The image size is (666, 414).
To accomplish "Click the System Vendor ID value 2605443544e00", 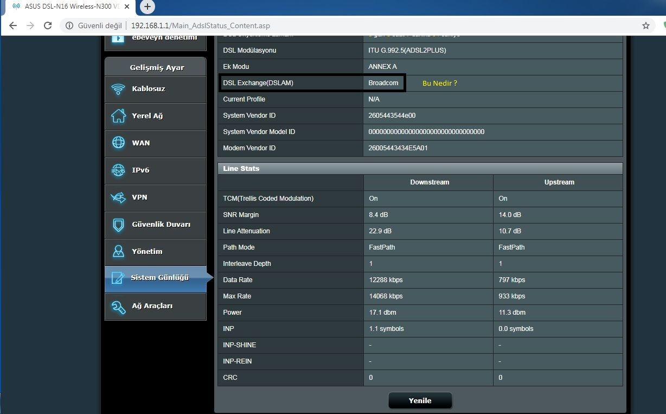I will (392, 116).
